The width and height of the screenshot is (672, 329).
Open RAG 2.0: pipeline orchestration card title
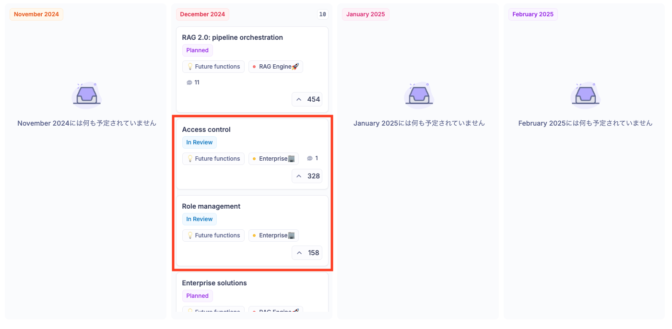[x=232, y=37]
